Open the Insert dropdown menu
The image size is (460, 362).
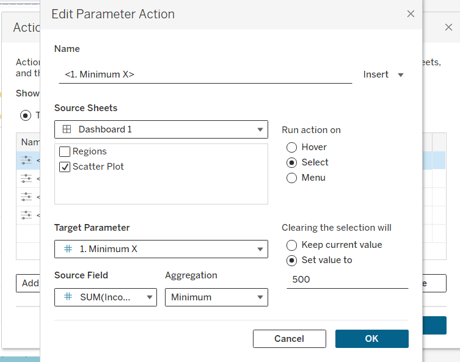[384, 74]
